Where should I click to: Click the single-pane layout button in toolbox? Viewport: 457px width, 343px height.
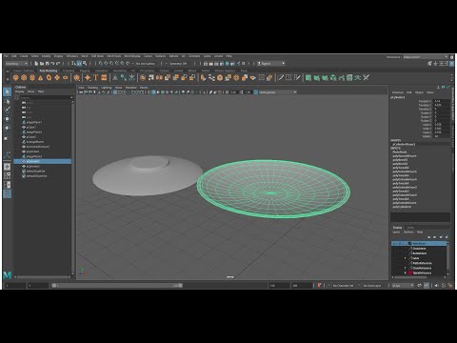click(x=7, y=167)
